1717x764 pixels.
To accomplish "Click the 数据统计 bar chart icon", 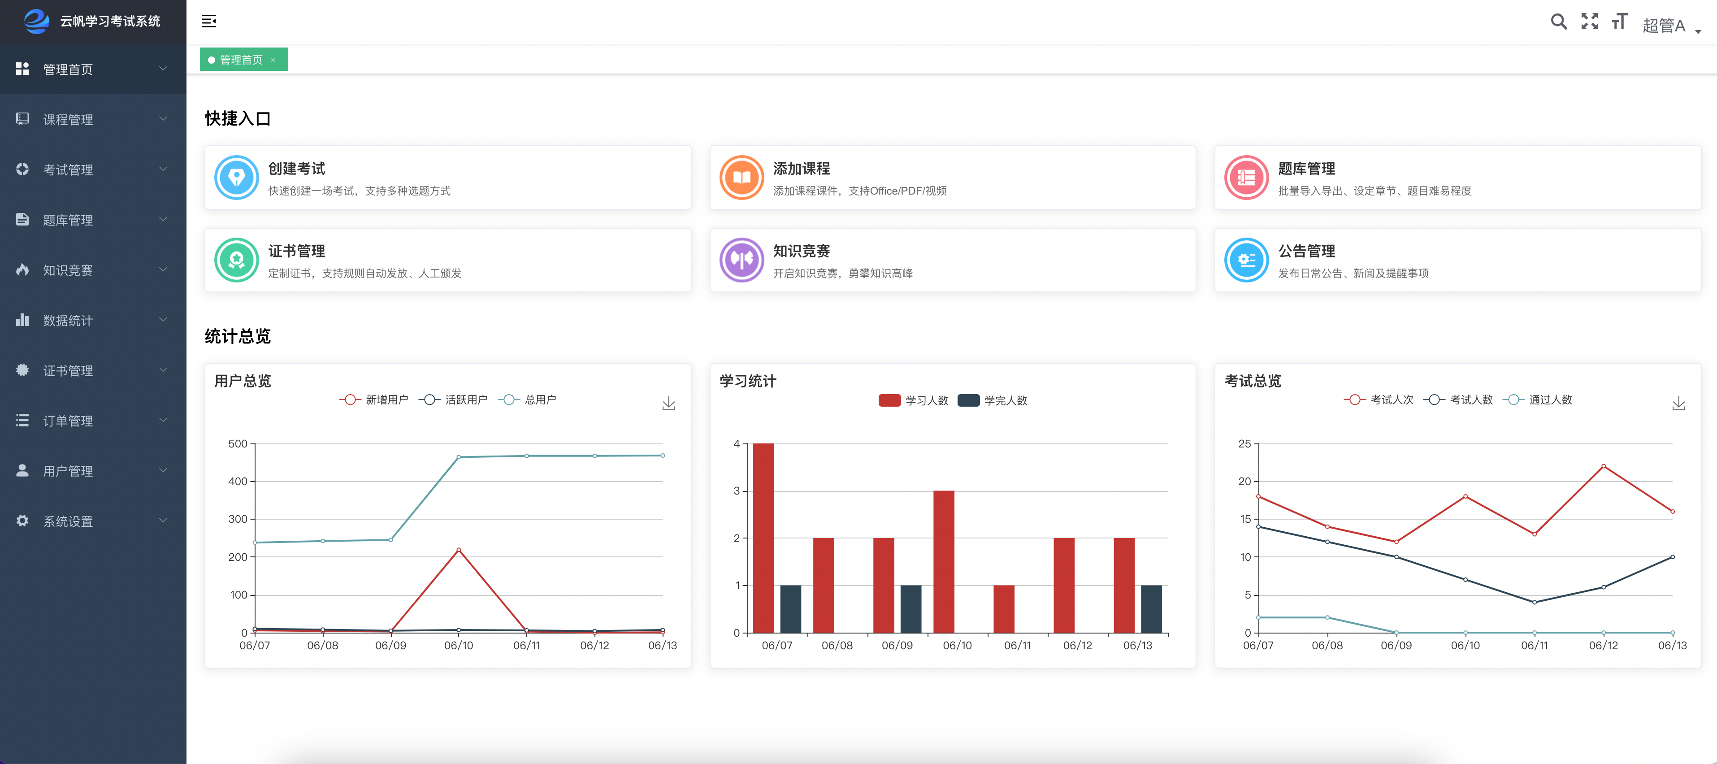I will (23, 320).
